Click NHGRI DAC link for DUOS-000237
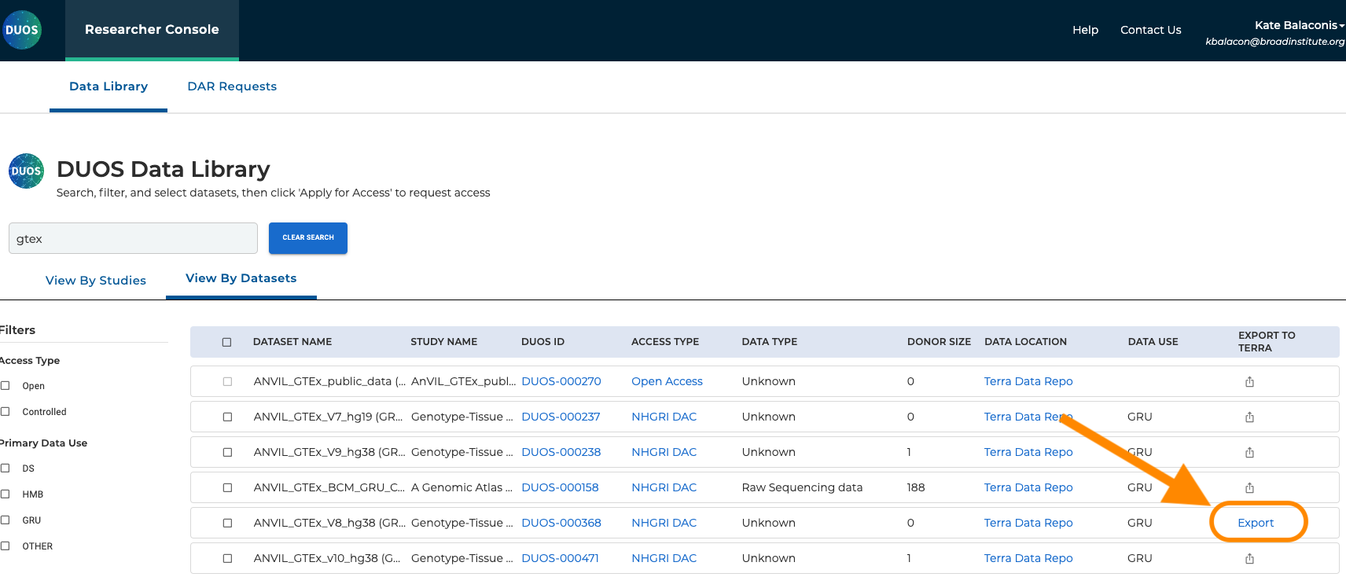Viewport: 1346px width, 577px height. click(x=664, y=417)
